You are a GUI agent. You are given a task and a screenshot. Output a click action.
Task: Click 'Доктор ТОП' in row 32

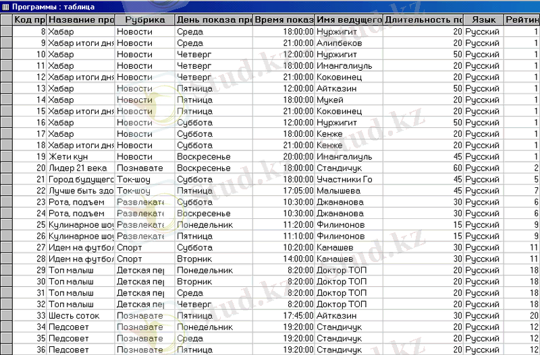349,304
